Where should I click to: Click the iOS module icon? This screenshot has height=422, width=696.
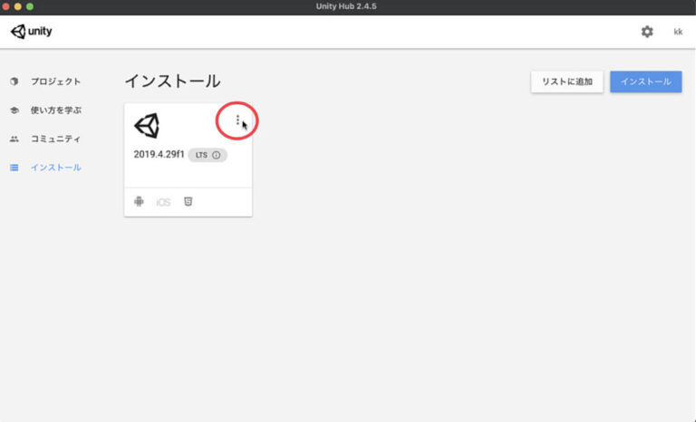163,202
